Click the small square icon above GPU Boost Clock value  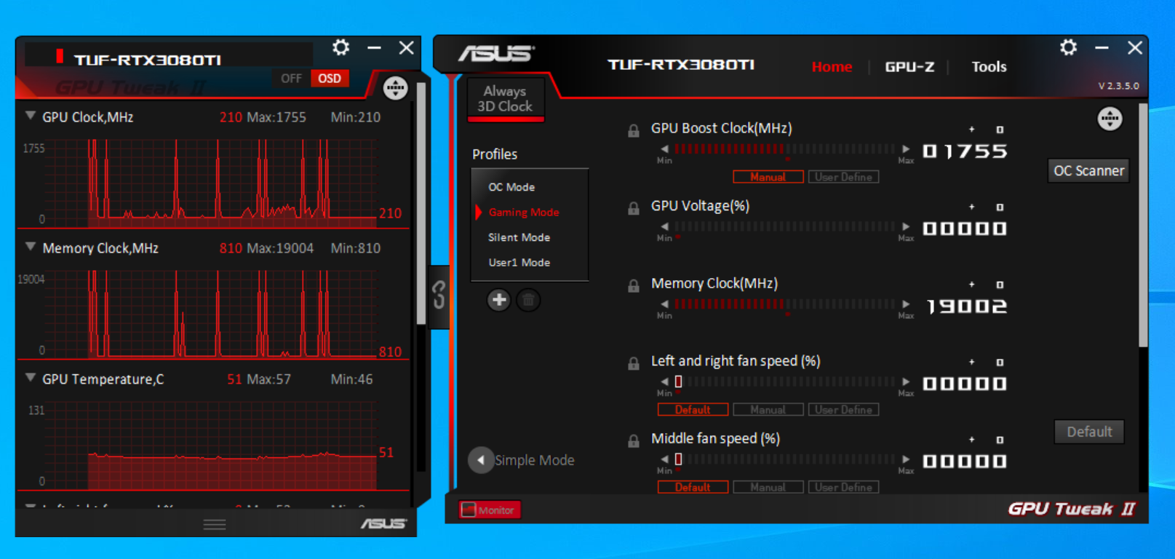[x=1000, y=130]
